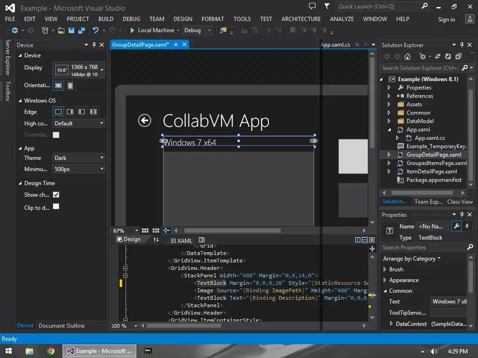Show the snap grid in designer
This screenshot has height=358, width=478.
point(145,230)
